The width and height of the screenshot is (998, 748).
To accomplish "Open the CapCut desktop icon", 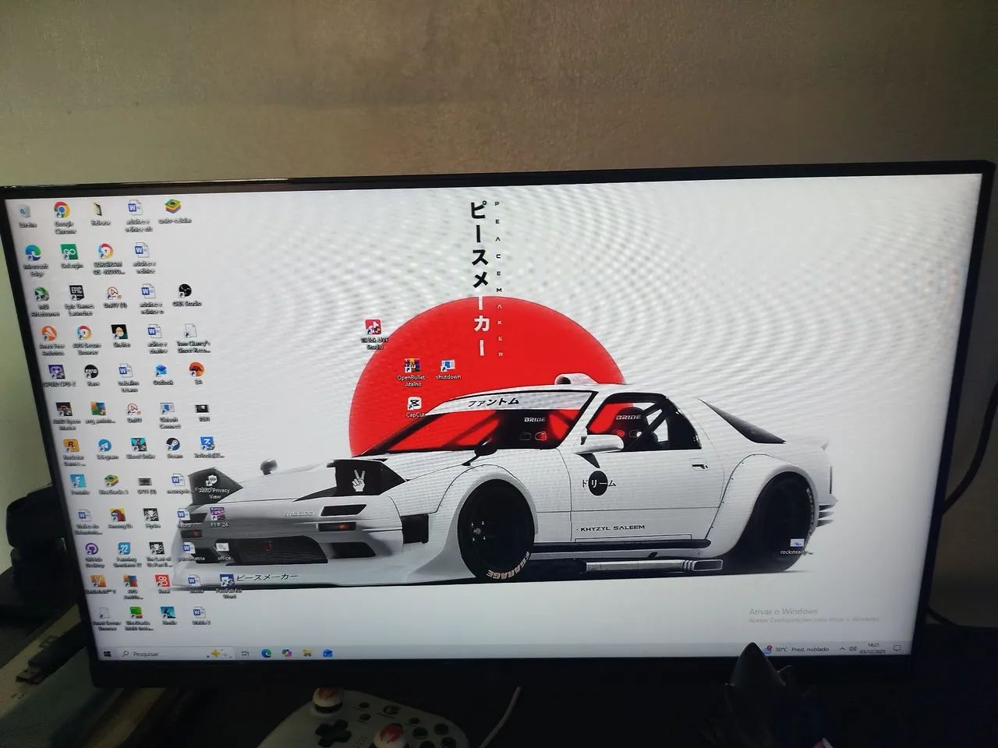I will point(415,405).
